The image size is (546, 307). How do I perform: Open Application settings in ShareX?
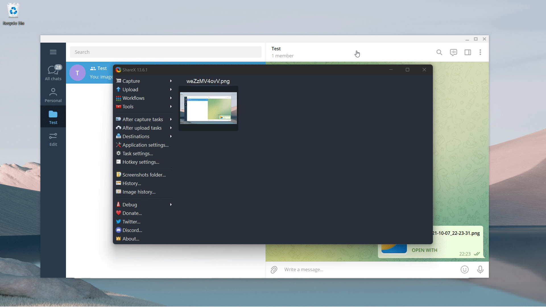coord(145,145)
